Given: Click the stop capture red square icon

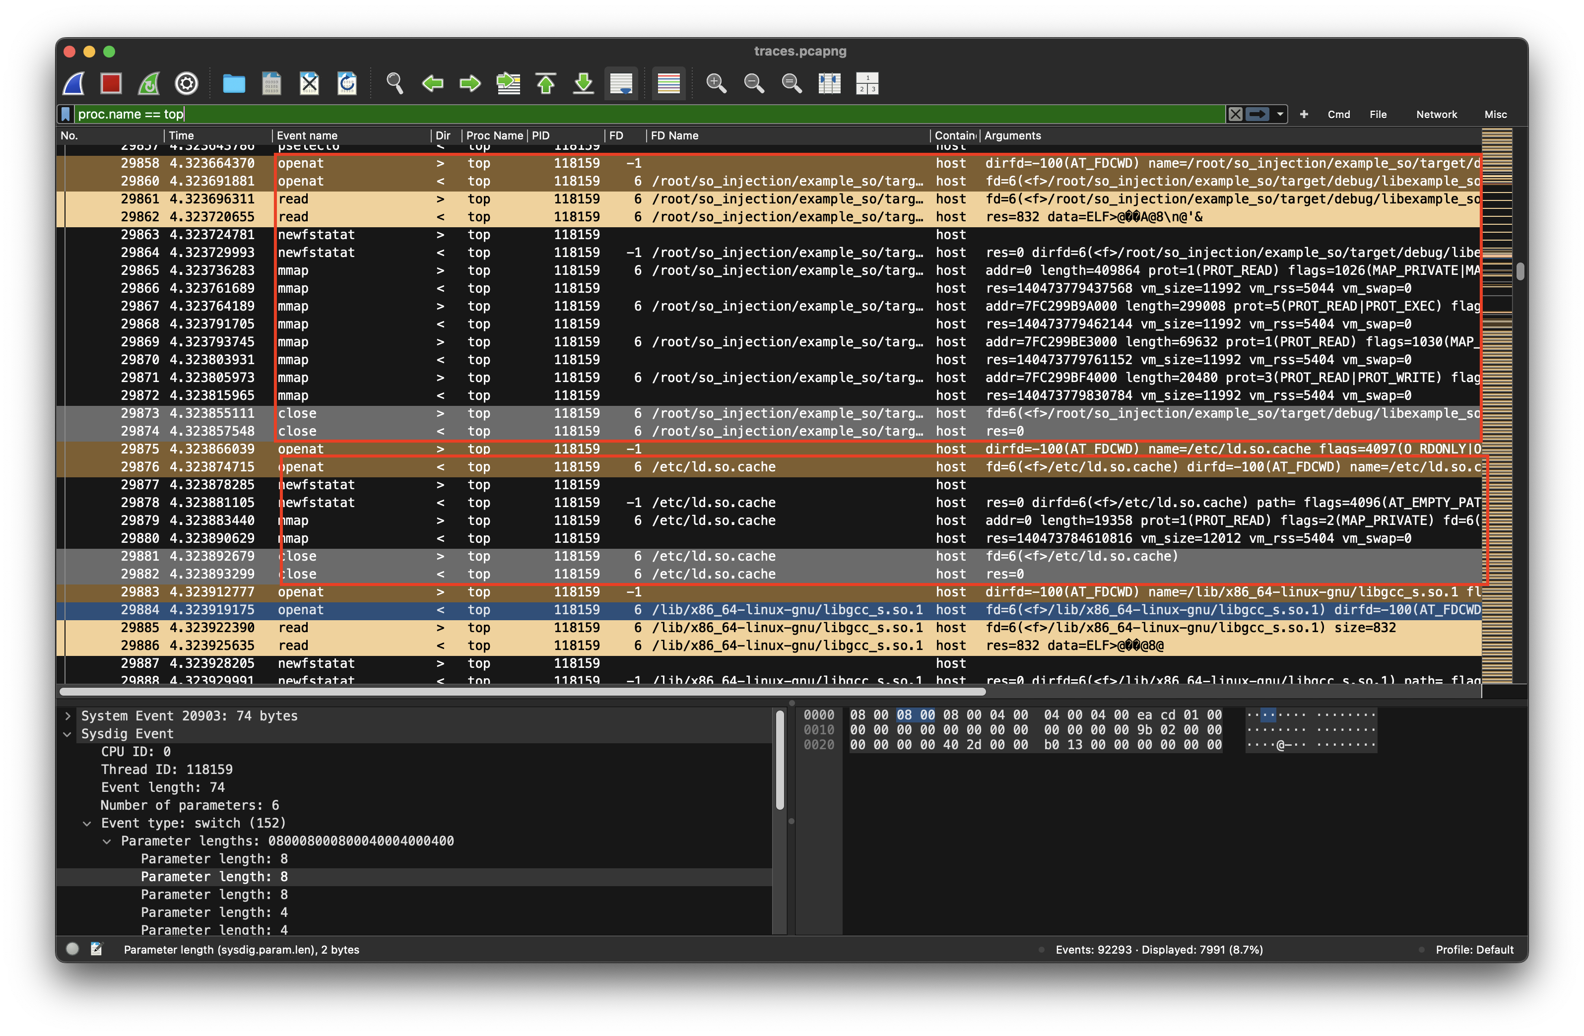Looking at the screenshot, I should 111,83.
